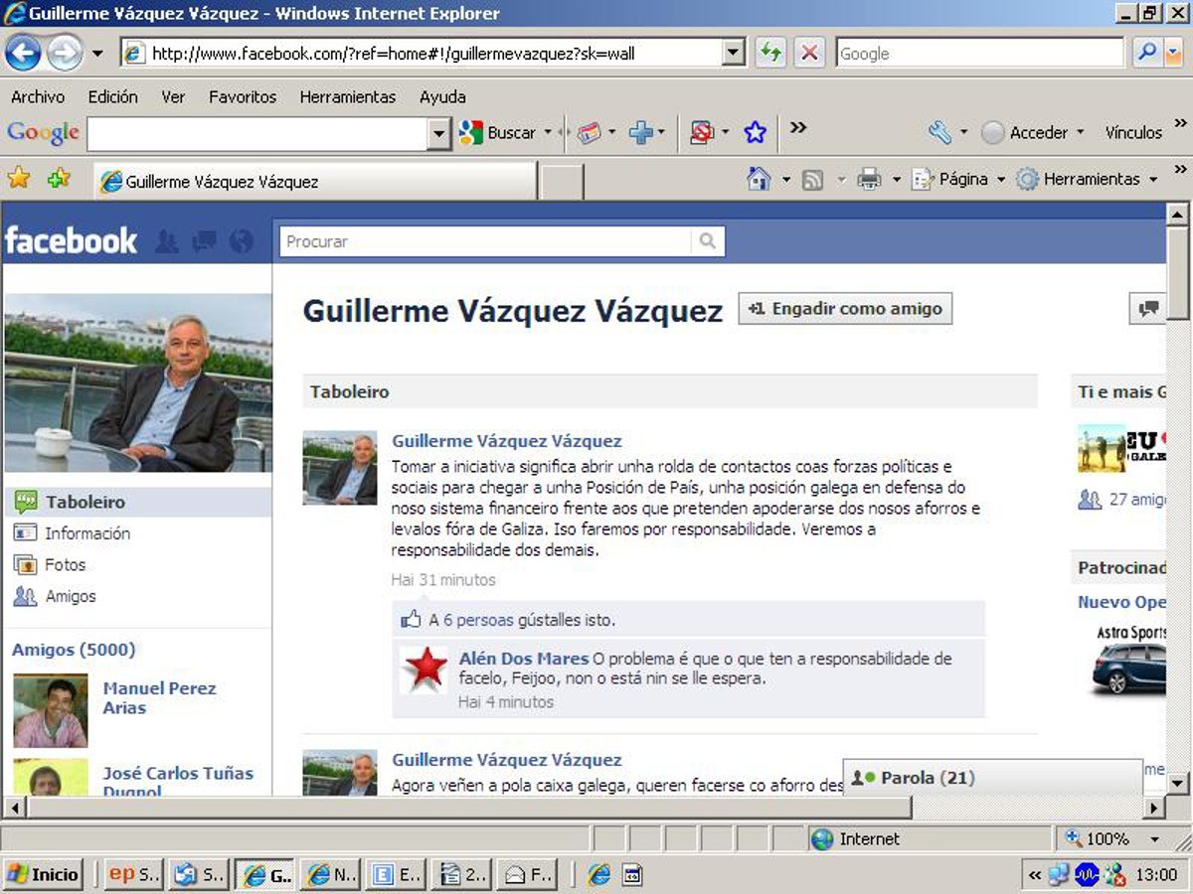
Task: Click the browser Back arrow button
Action: tap(23, 53)
